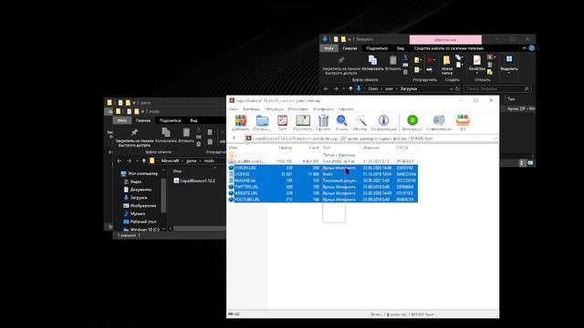Click the WinRAR Delete trash can icon

click(323, 122)
